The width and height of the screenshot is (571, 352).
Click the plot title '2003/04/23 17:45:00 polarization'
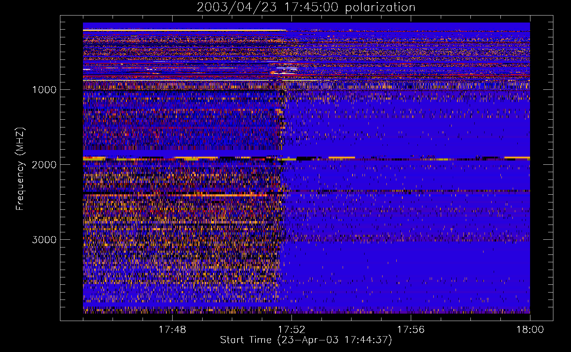click(306, 7)
